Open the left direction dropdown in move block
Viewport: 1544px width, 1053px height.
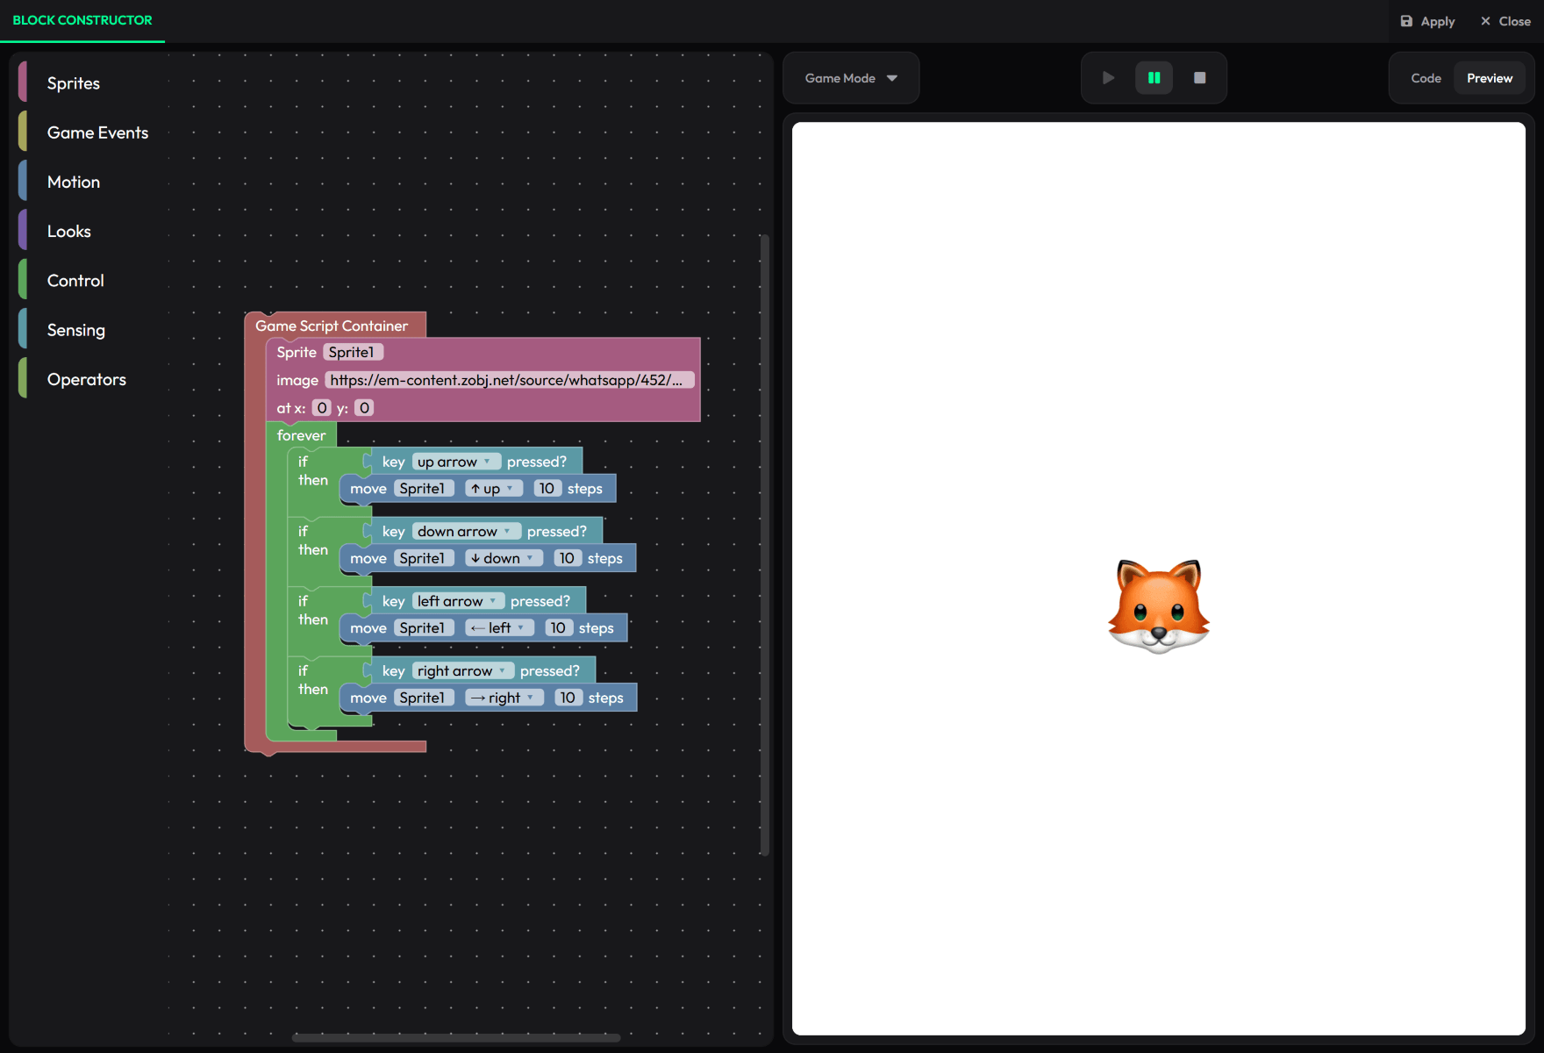click(498, 628)
